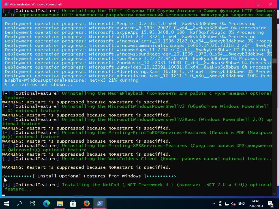Click the Advertising.Xaml x64 progress line
The image size is (279, 209).
[x=138, y=72]
